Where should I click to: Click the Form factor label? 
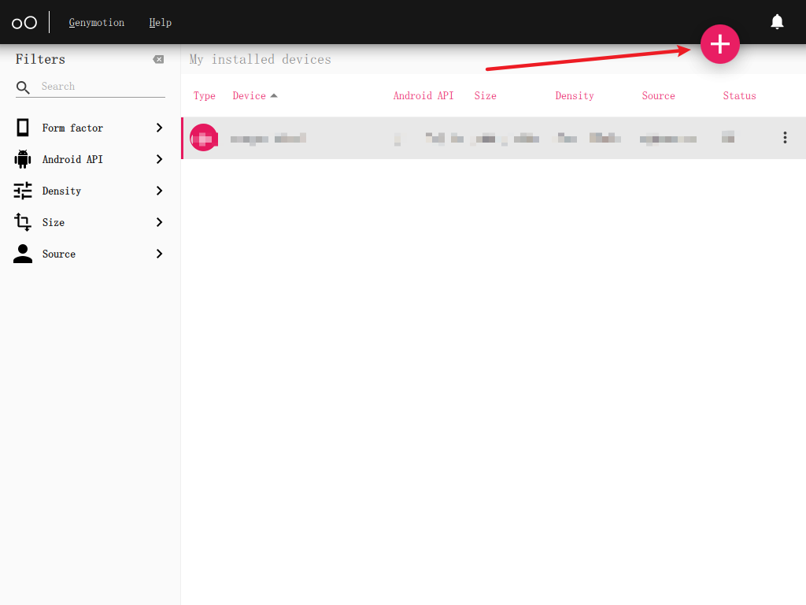[72, 128]
